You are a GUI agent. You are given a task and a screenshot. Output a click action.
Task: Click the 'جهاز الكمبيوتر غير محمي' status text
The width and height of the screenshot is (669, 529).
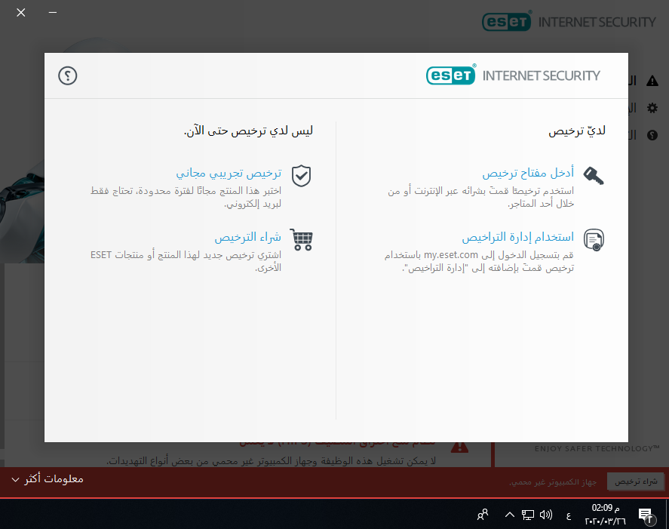553,482
